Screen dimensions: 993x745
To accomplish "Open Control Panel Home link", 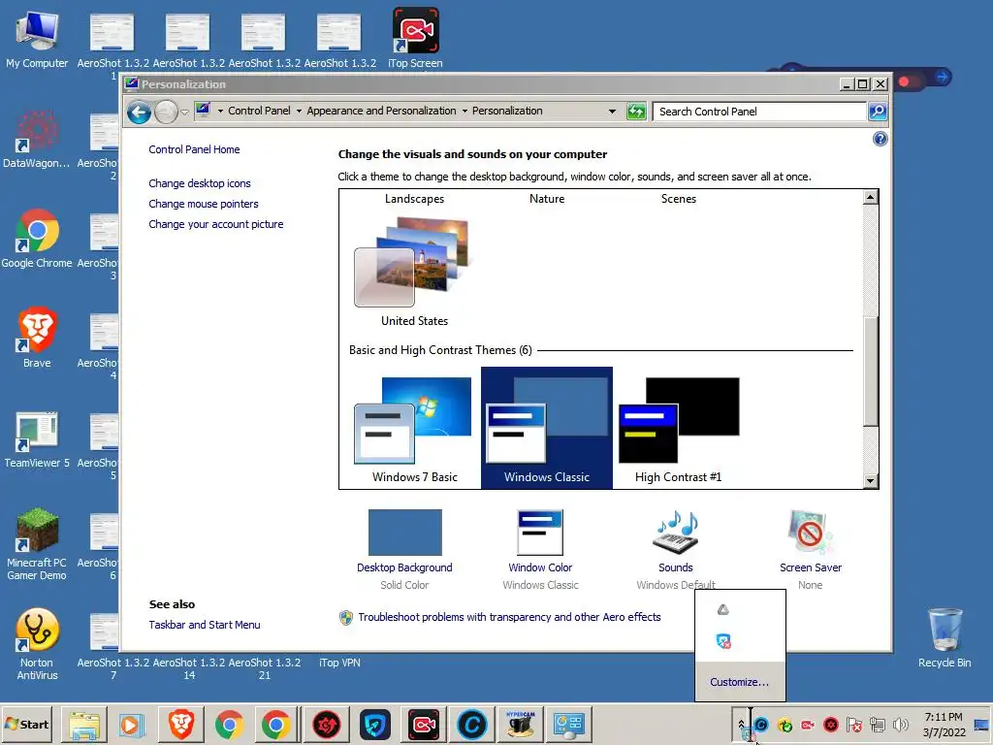I will tap(194, 149).
